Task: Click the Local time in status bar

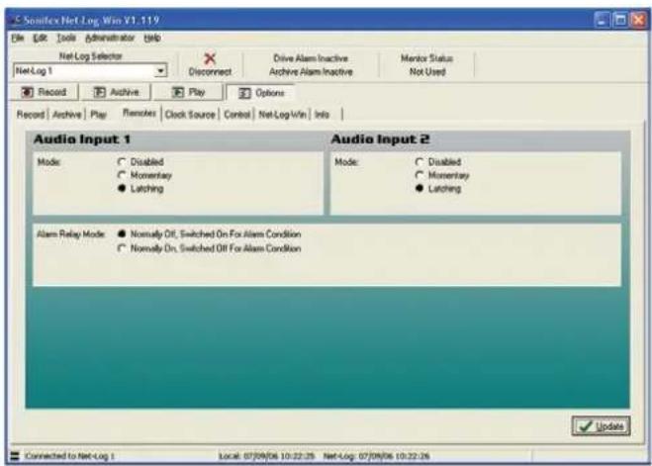Action: pyautogui.click(x=266, y=456)
